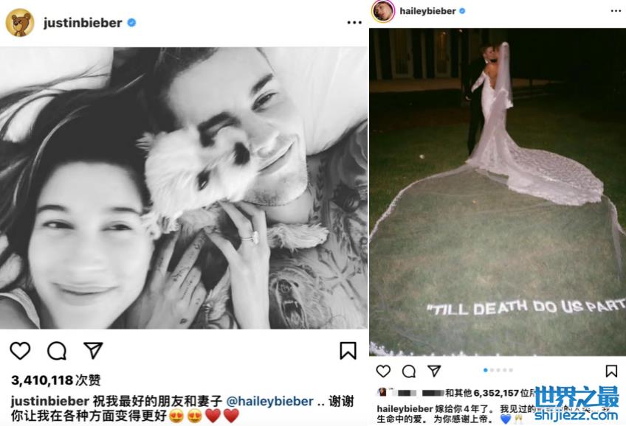View the 3,410,118 likes list
626x426 pixels.
pos(55,380)
